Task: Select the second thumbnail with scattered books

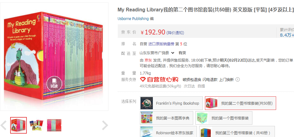Action: 36,125
